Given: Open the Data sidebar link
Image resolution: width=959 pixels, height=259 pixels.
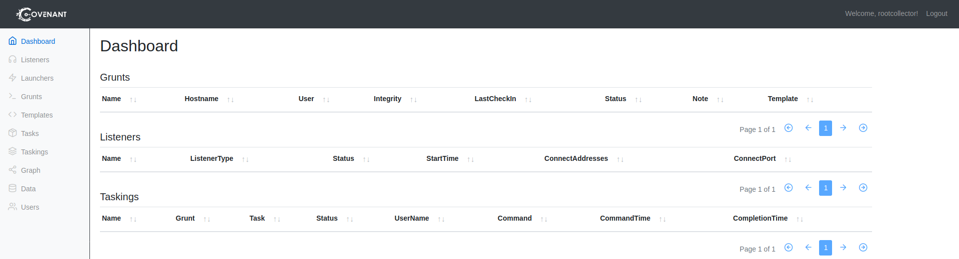Looking at the screenshot, I should click(22, 189).
